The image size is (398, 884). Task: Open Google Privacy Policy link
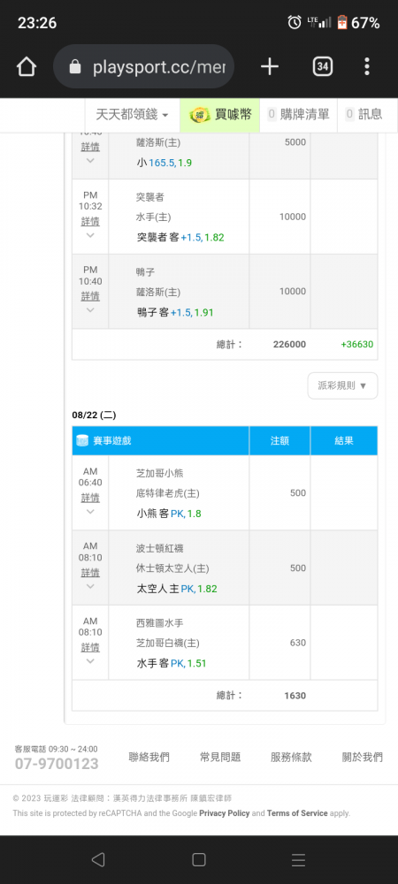pyautogui.click(x=225, y=813)
